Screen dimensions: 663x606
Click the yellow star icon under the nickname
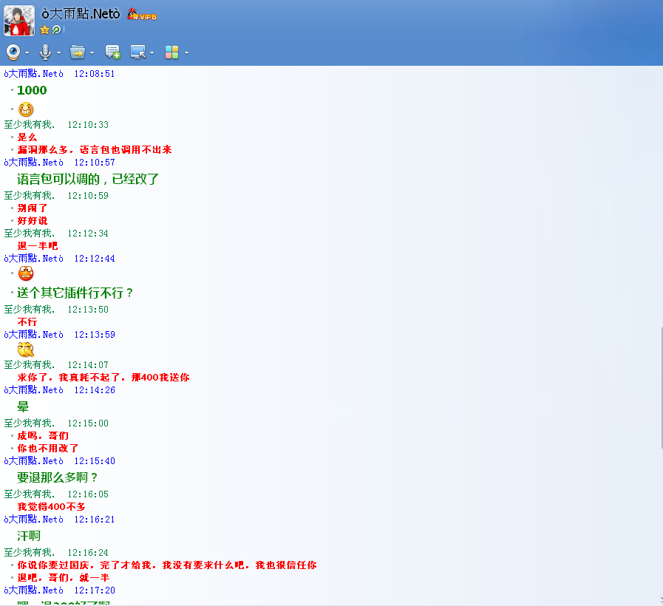pos(44,30)
